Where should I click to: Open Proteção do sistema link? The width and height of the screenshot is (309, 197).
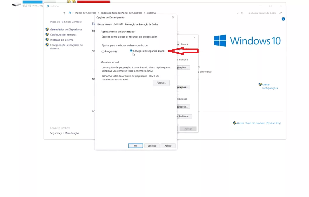(x=62, y=40)
